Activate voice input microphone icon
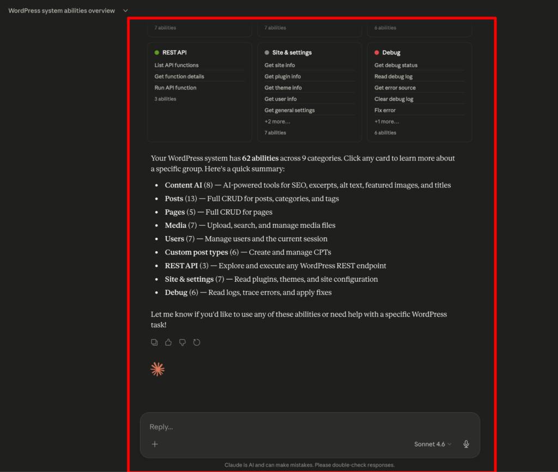558x472 pixels. [x=466, y=444]
